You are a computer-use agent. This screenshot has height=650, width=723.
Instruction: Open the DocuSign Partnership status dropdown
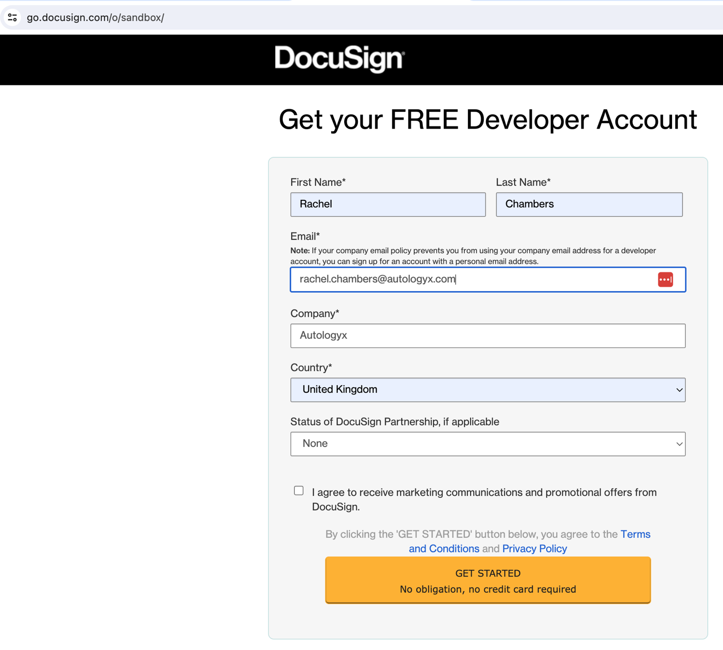click(488, 444)
